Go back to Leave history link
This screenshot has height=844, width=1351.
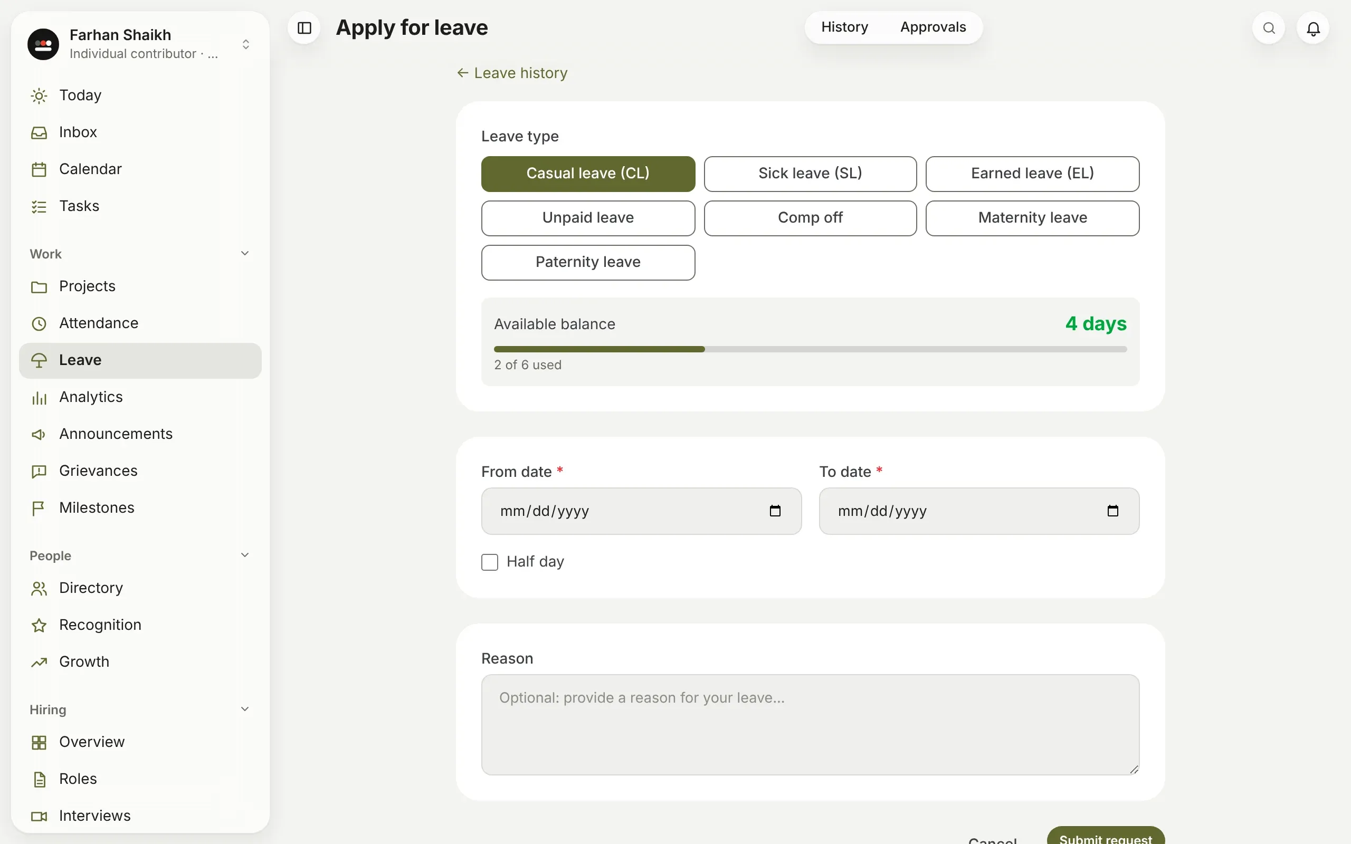point(512,73)
